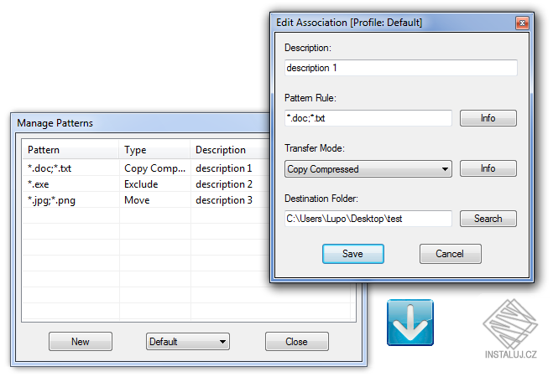The image size is (553, 377).
Task: Open the Transfer Mode Copy Compressed dropdown
Action: (368, 169)
